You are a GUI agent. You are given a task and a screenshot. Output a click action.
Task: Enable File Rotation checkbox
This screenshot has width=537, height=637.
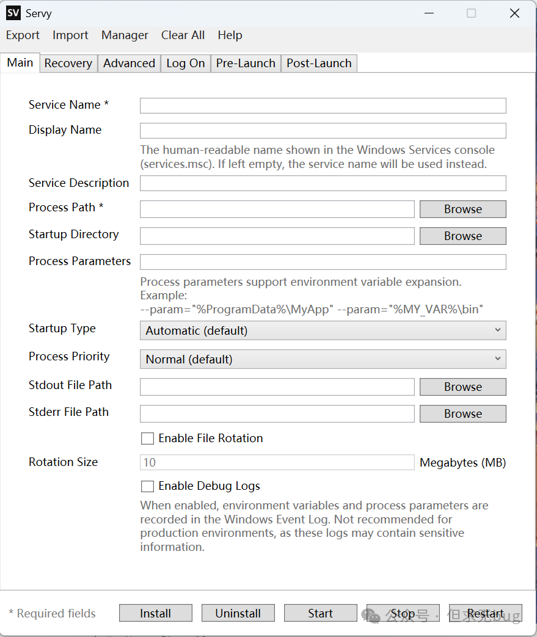pos(147,439)
